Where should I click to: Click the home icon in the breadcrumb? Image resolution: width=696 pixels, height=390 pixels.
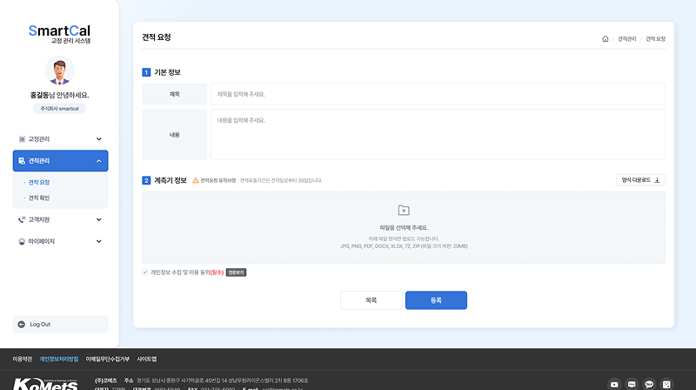[605, 39]
